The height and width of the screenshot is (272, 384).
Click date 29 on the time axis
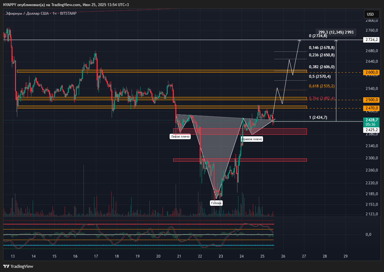(x=345, y=256)
